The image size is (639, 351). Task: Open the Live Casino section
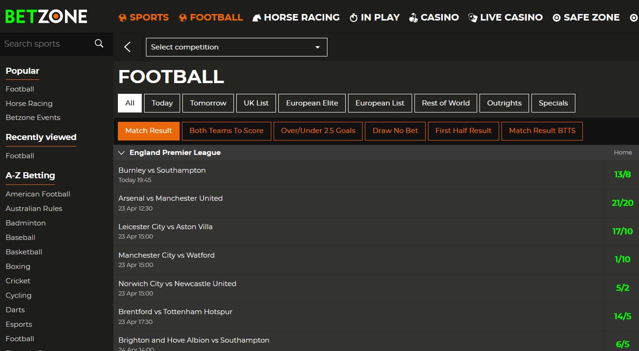(x=506, y=17)
